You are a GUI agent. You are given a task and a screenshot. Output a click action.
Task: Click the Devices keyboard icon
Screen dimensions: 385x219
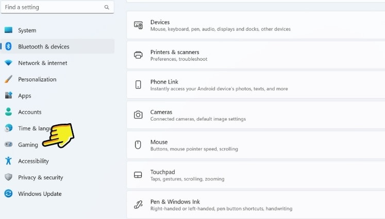click(138, 25)
